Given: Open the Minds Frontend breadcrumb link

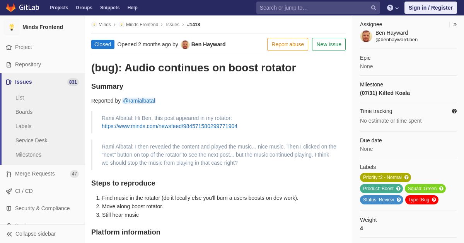Looking at the screenshot, I should pos(142,25).
